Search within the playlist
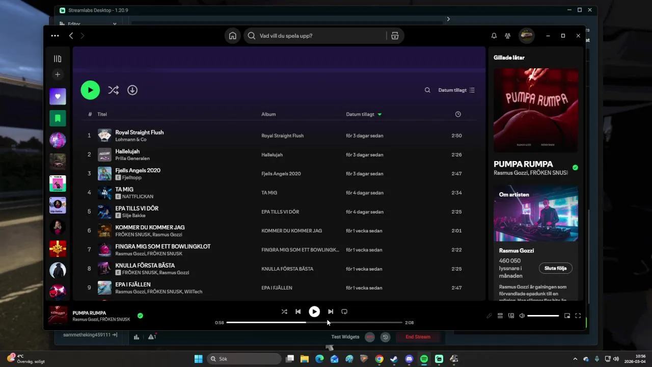Viewport: 652px width, 367px height. click(x=427, y=90)
